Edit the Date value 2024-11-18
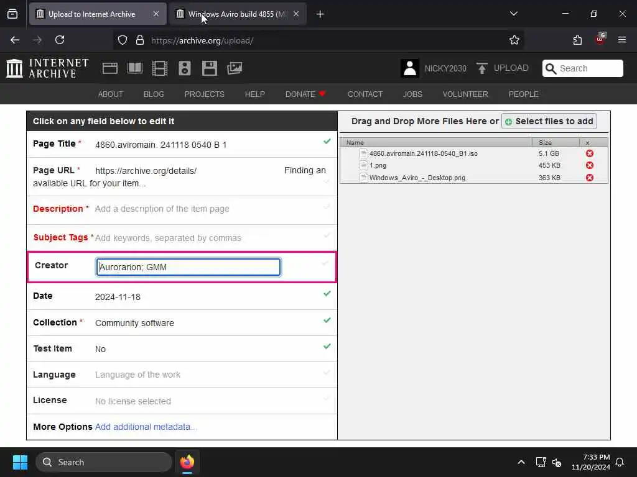Image resolution: width=637 pixels, height=477 pixels. (x=118, y=297)
